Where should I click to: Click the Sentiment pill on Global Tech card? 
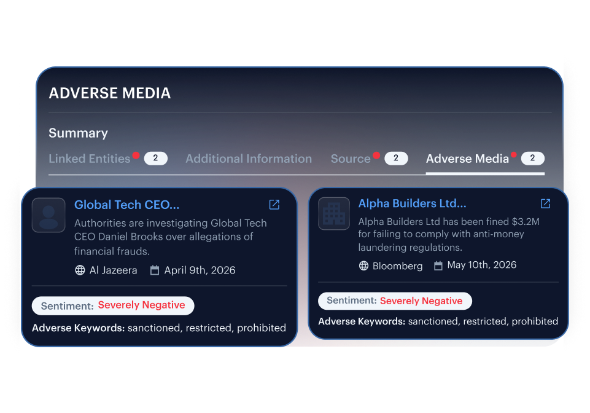click(113, 305)
